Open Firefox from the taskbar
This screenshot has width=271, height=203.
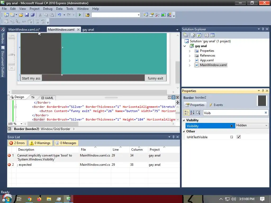tap(39, 199)
